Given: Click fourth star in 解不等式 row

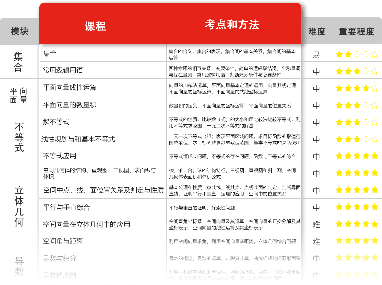Looking at the screenshot, I should click(366, 122).
